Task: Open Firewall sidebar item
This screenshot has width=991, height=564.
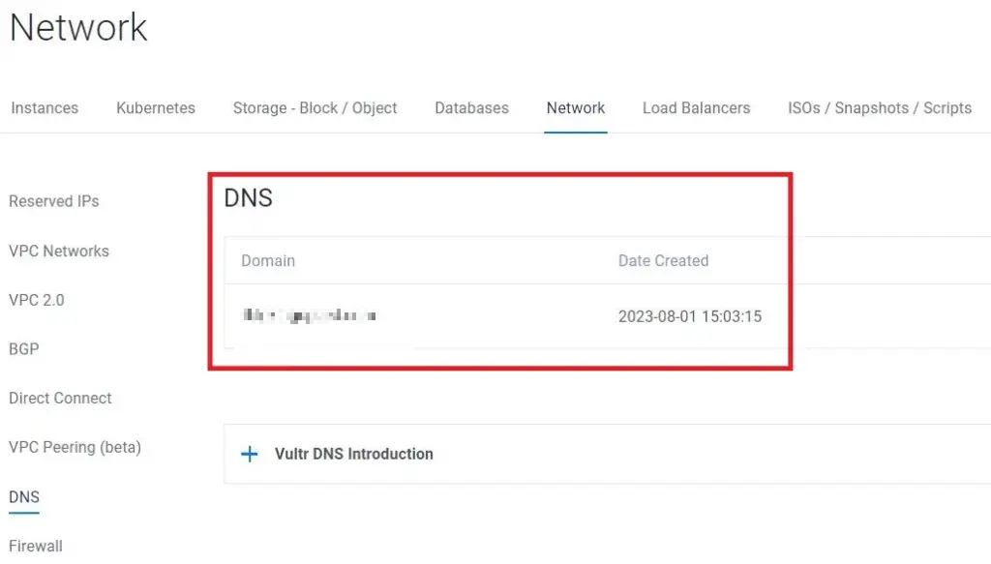Action: 36,546
